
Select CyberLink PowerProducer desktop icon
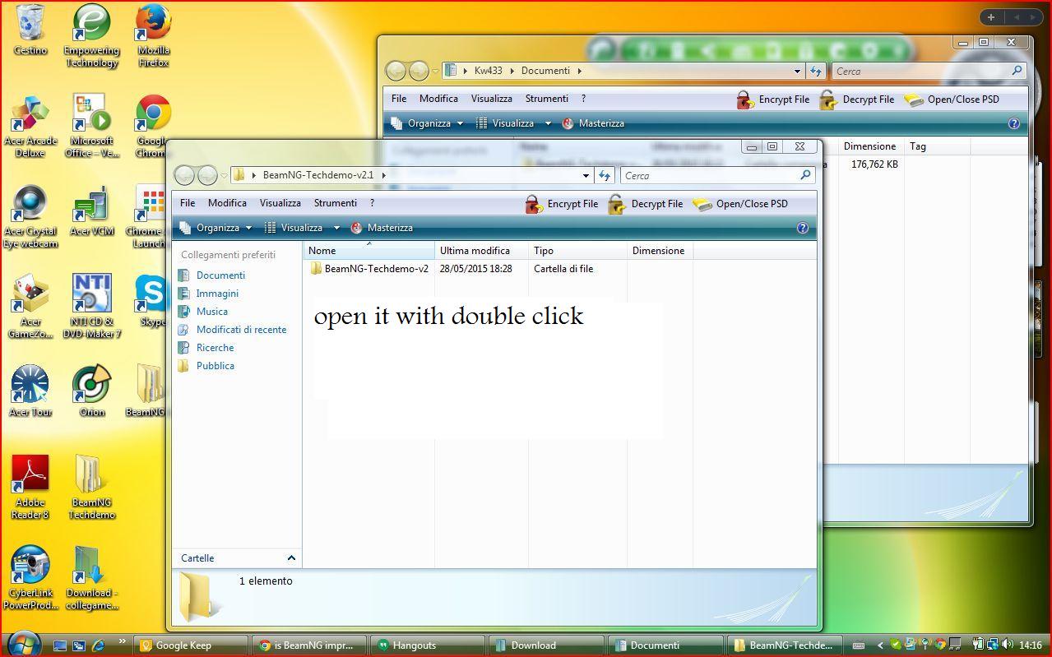click(30, 577)
